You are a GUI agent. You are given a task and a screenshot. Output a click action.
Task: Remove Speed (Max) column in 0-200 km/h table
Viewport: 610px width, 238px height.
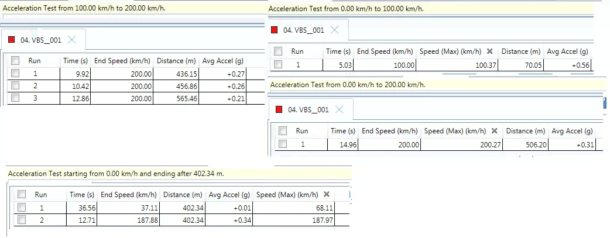495,131
